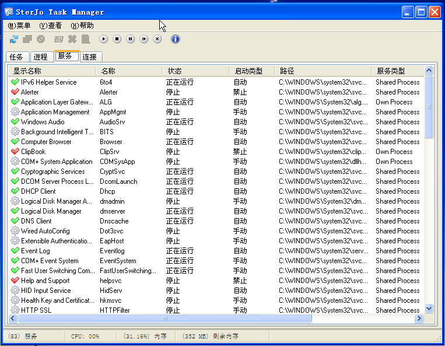The height and width of the screenshot is (346, 445).
Task: Click gear icon beside Application Management
Action: coord(15,112)
